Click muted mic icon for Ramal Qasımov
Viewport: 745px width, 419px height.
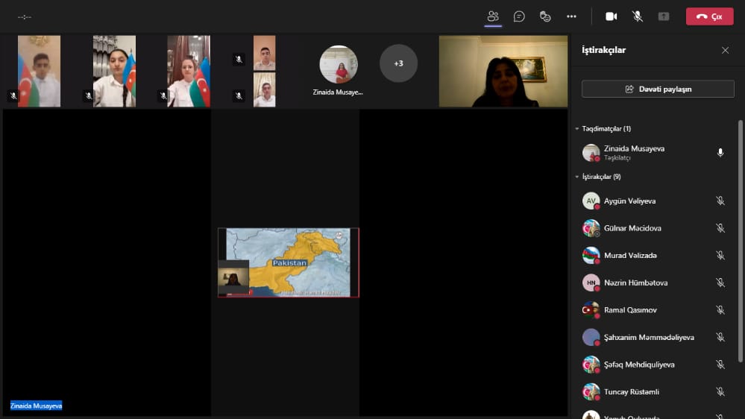click(720, 310)
